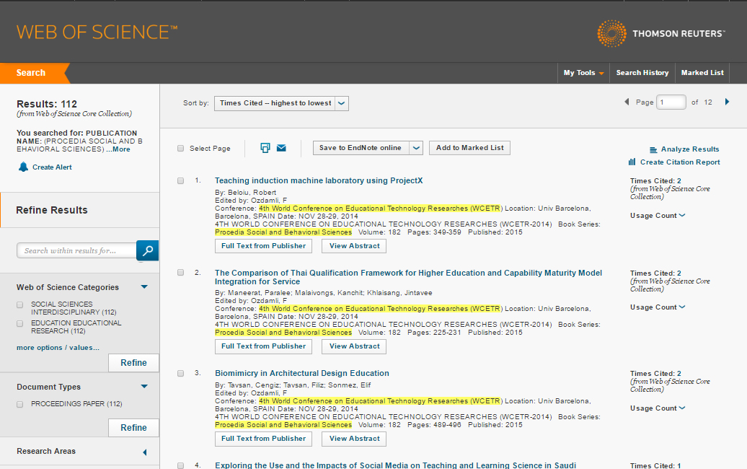Click the page number input field
This screenshot has height=469, width=747.
pyautogui.click(x=671, y=102)
